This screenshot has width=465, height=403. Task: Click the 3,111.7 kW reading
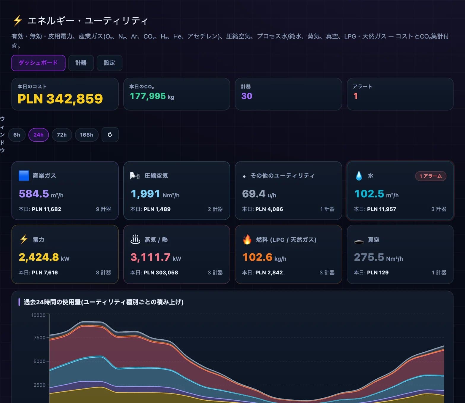tap(156, 257)
